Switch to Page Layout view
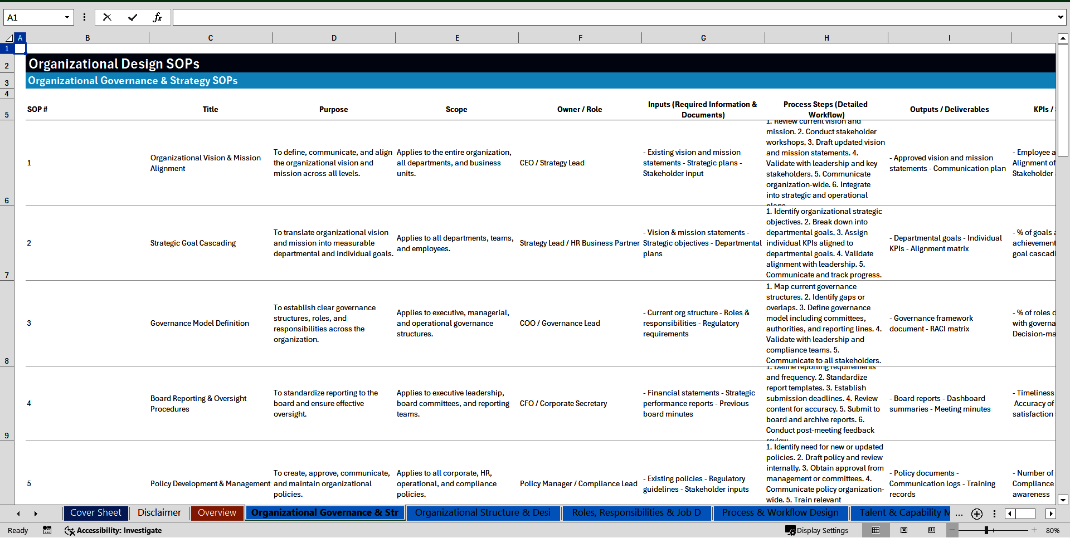This screenshot has width=1070, height=538. (904, 530)
